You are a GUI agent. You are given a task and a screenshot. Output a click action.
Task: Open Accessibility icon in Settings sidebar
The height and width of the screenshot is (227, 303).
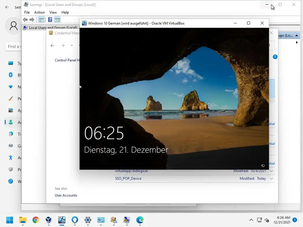(x=11, y=158)
